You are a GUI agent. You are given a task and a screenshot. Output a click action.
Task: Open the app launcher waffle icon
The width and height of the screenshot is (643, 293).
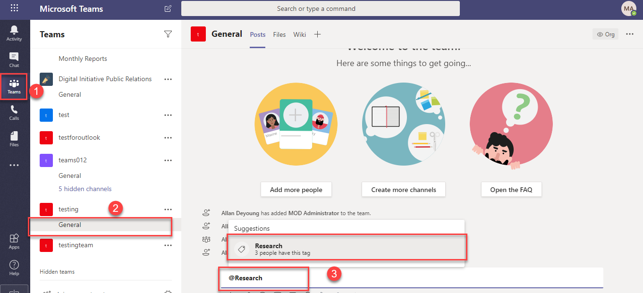tap(14, 8)
